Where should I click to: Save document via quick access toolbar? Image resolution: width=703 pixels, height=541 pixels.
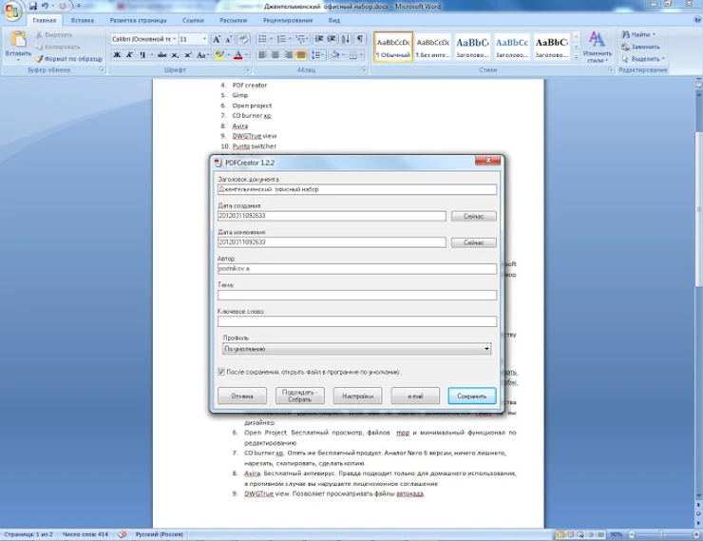[32, 7]
